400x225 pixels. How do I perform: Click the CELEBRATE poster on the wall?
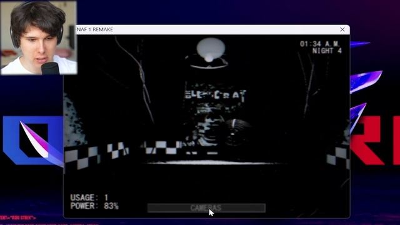216,95
